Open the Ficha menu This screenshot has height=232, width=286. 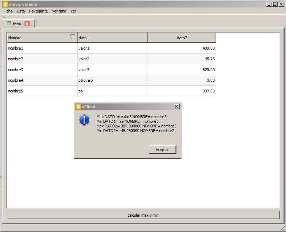pos(8,11)
